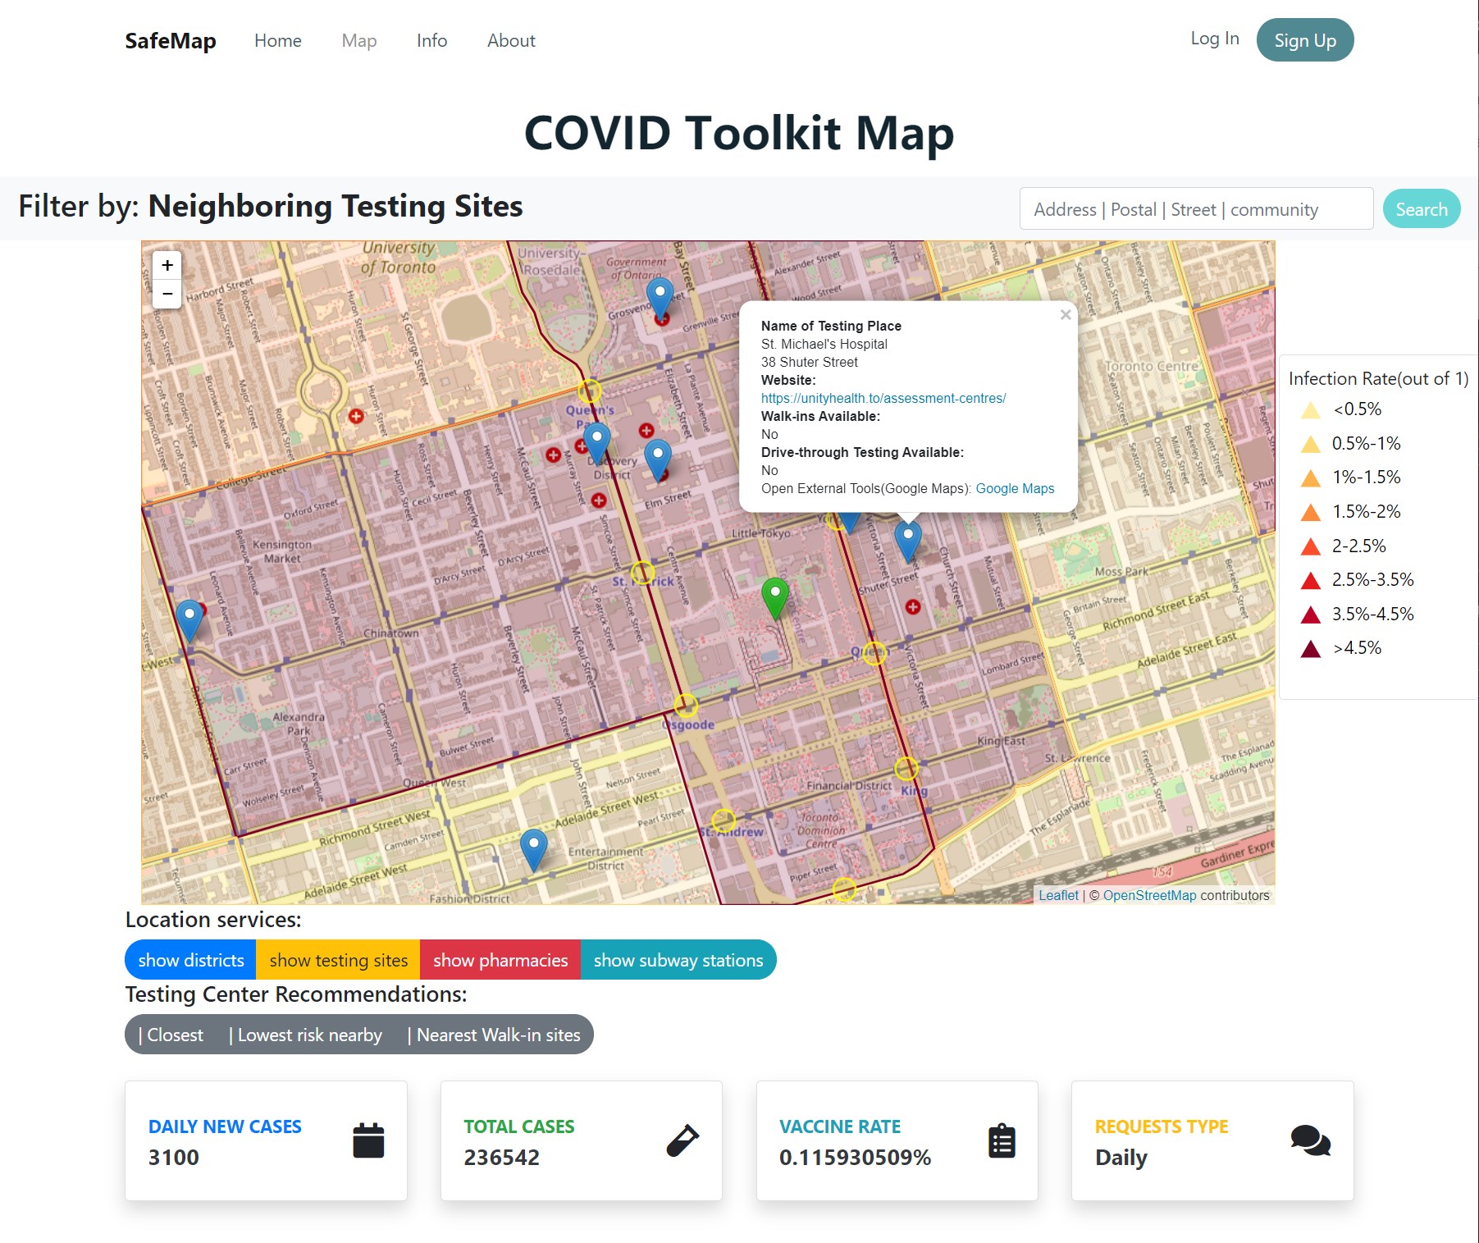Screen dimensions: 1479x1243
Task: Close the St. Michael's Hospital popup
Action: [1066, 315]
